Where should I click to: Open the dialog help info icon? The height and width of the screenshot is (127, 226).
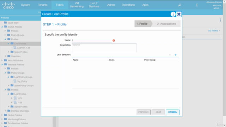173,14
